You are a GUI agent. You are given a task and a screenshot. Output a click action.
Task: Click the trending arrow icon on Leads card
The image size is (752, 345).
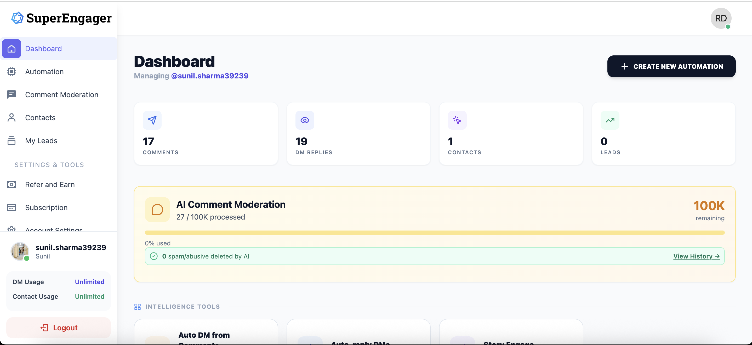pyautogui.click(x=610, y=120)
